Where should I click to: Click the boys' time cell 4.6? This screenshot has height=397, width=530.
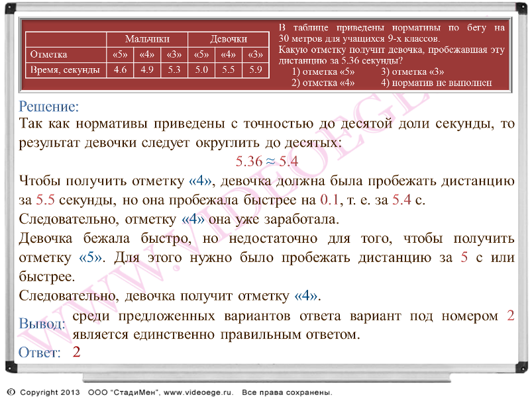coord(120,70)
